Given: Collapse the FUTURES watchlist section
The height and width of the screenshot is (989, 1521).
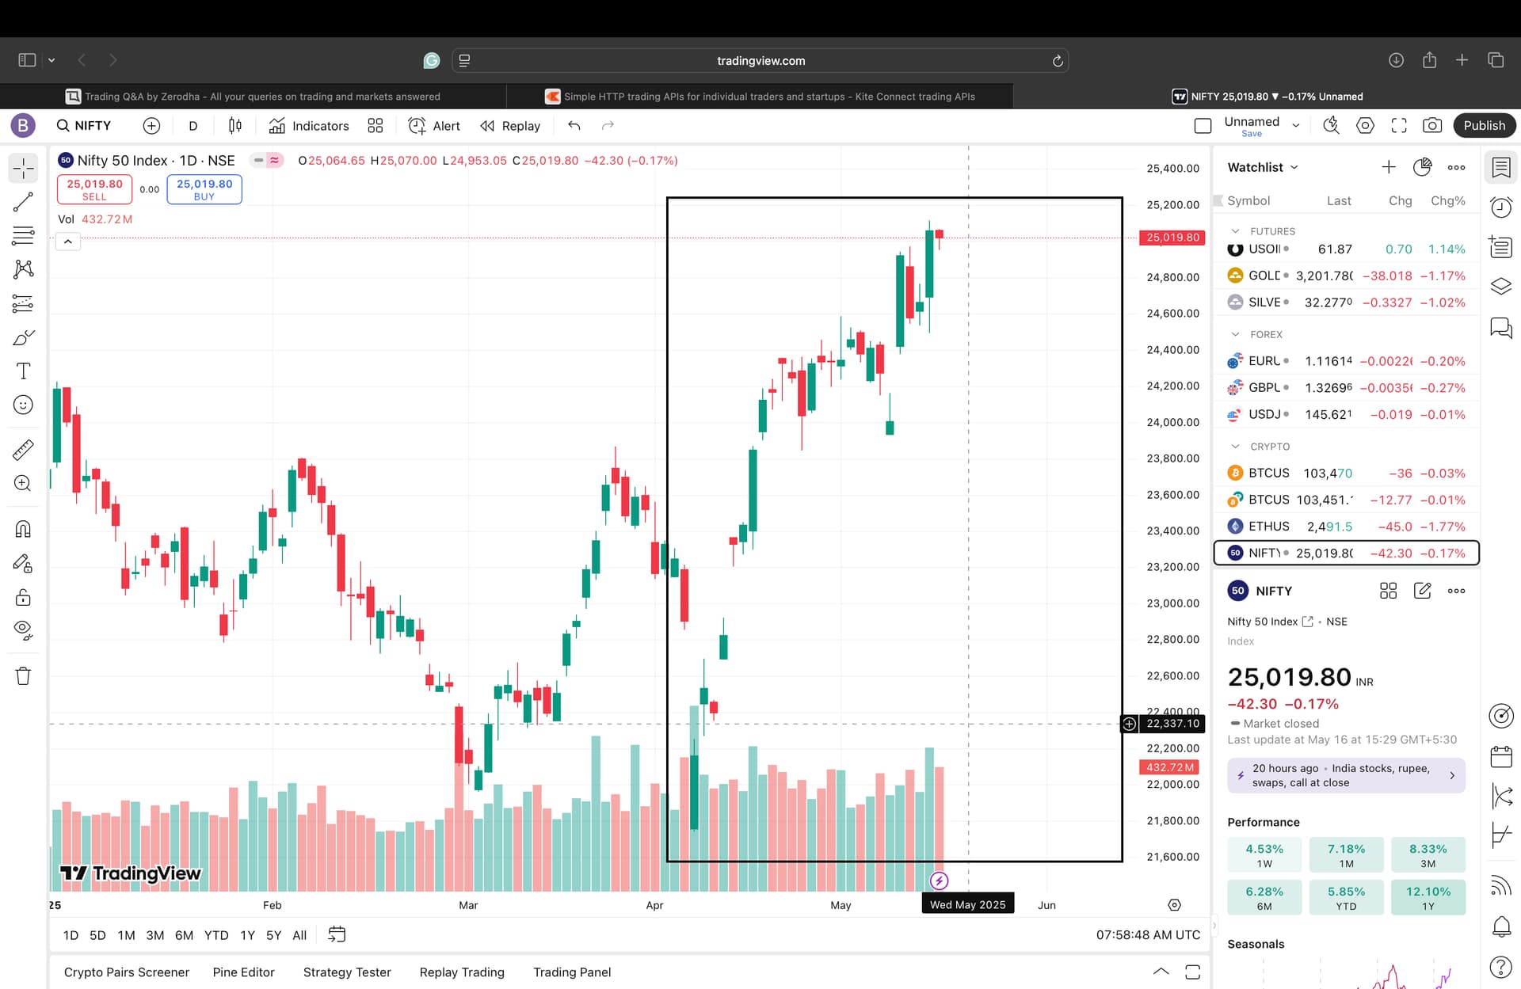Looking at the screenshot, I should 1236,231.
